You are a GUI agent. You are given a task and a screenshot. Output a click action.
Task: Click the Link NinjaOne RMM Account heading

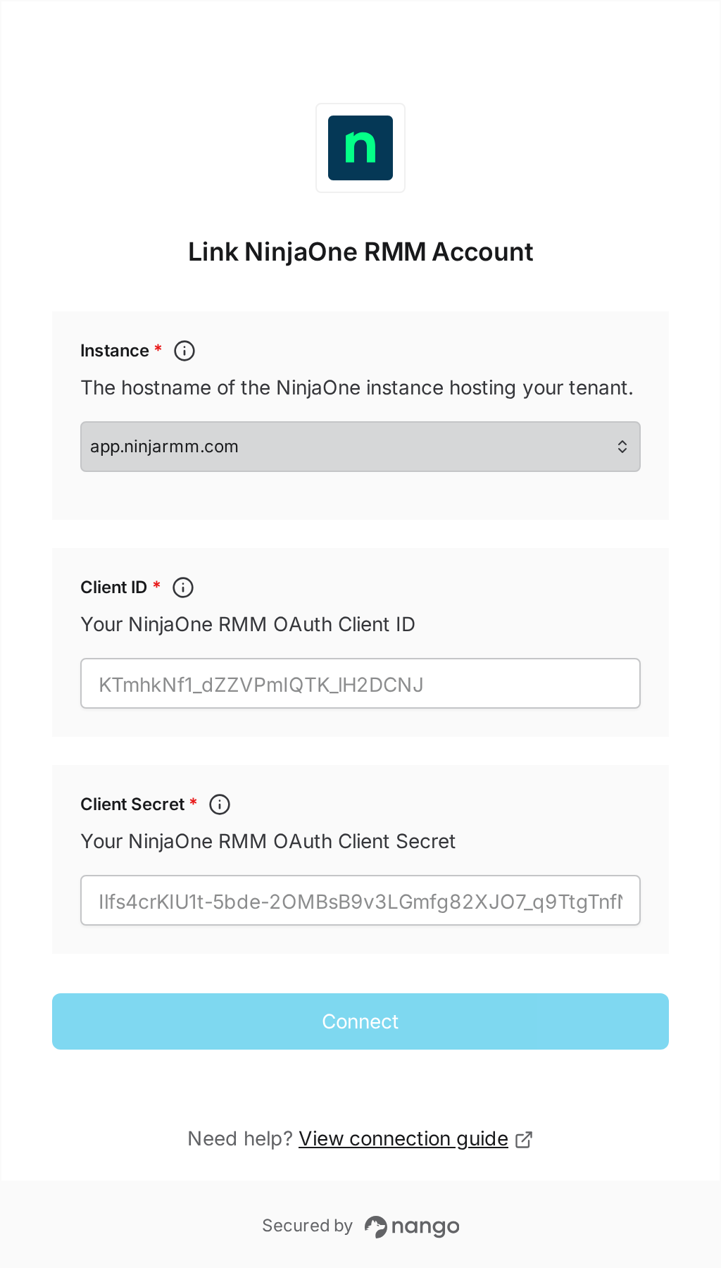point(360,252)
